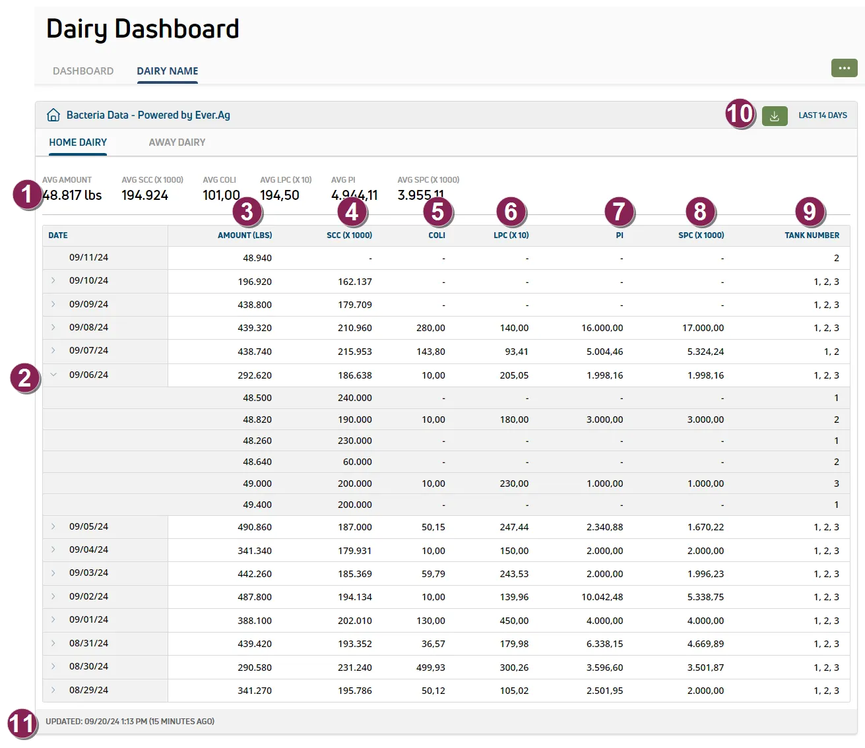Image resolution: width=865 pixels, height=748 pixels.
Task: Expand the 09/01/24 row
Action: coord(53,619)
